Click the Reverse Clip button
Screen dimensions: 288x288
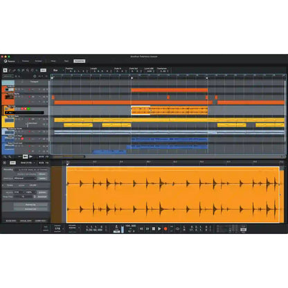(30, 205)
